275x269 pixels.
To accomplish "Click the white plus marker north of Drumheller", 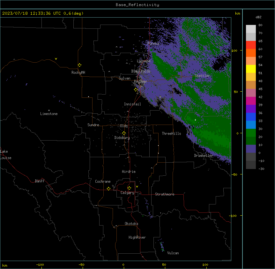I will point(195,120).
